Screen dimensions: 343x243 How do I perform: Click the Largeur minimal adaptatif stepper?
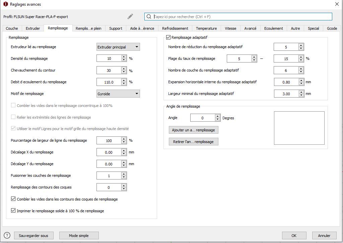point(301,94)
